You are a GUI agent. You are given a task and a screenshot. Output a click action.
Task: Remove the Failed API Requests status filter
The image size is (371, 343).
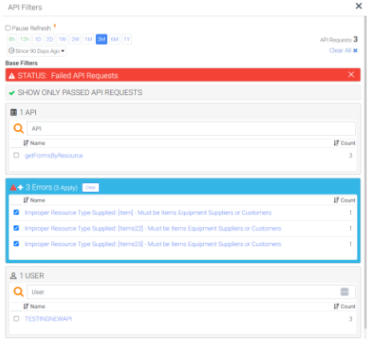[x=351, y=74]
